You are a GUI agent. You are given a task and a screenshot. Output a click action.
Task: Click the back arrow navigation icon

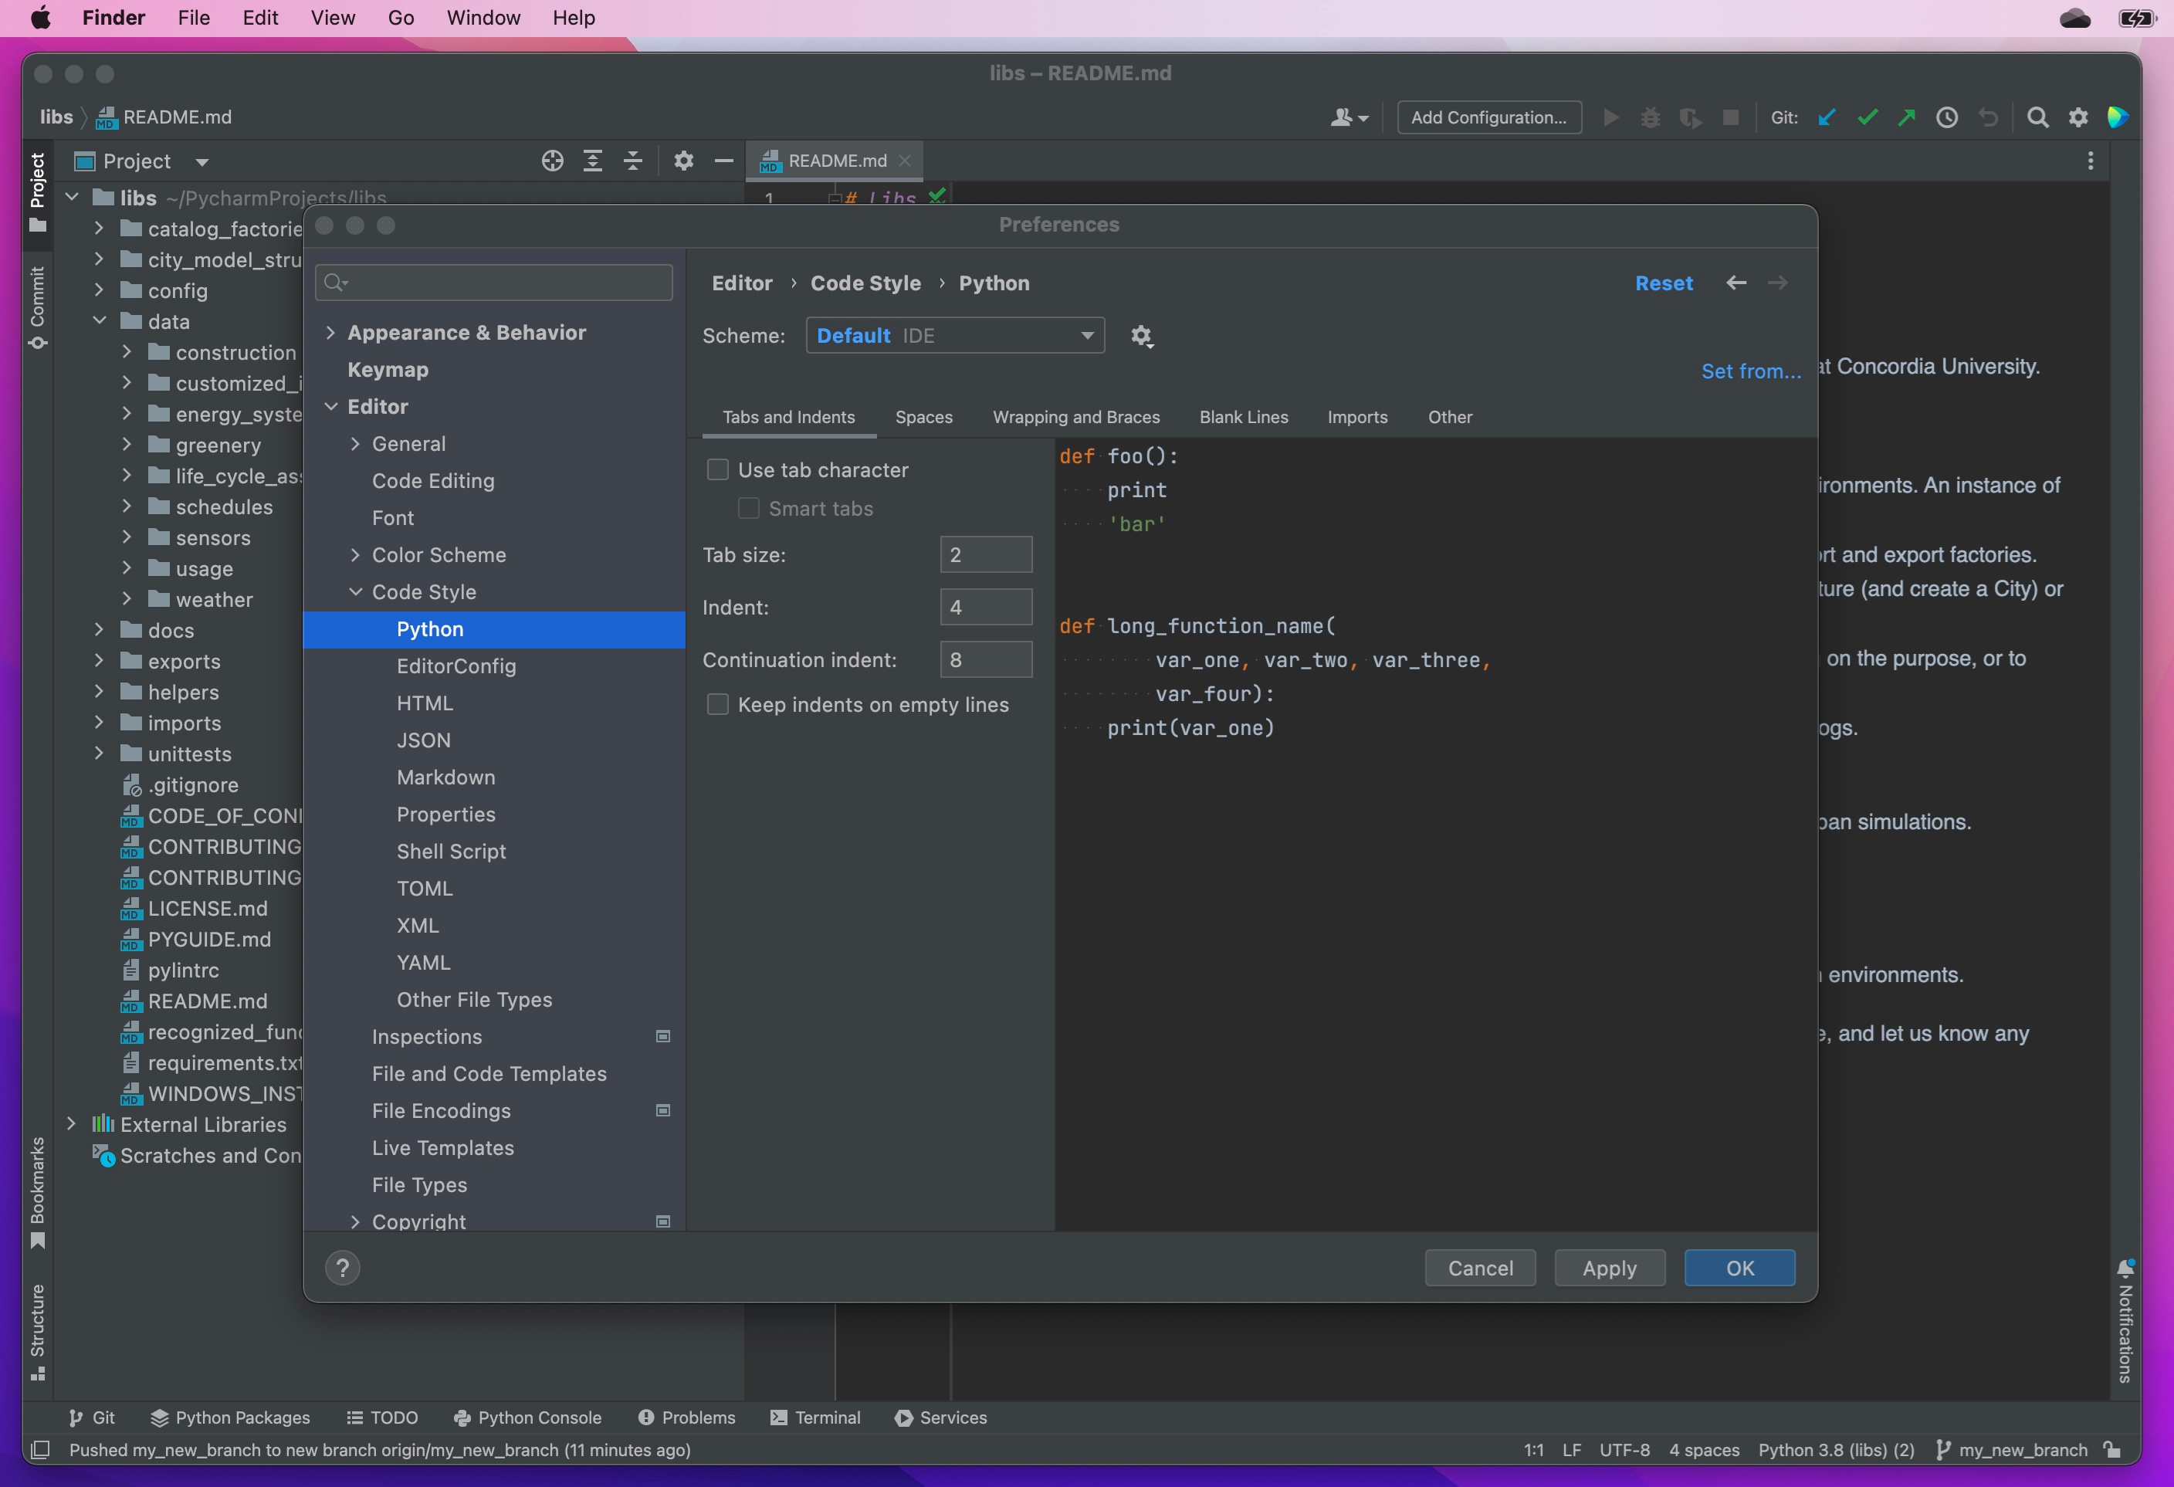tap(1735, 283)
